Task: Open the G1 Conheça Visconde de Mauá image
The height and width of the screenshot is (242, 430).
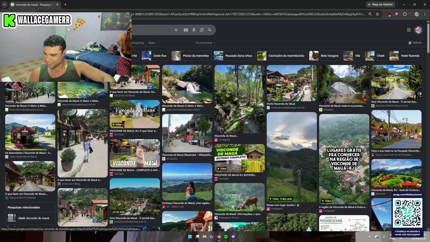Action: pyautogui.click(x=187, y=182)
